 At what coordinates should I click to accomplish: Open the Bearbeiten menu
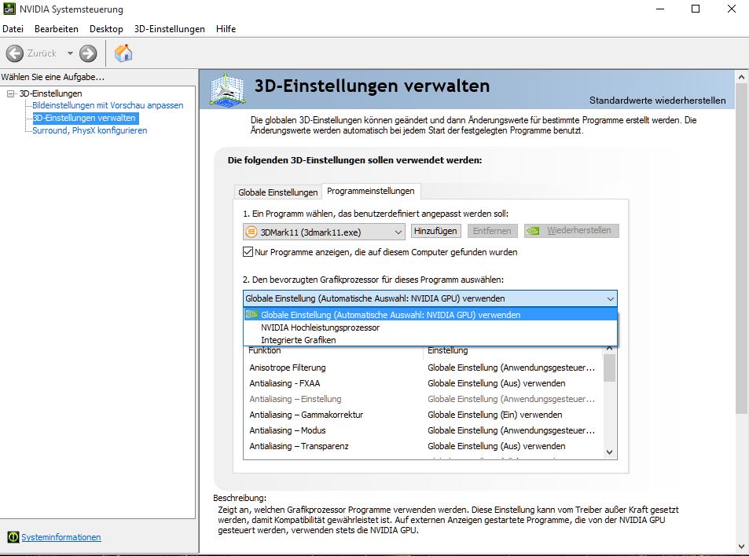coord(57,28)
